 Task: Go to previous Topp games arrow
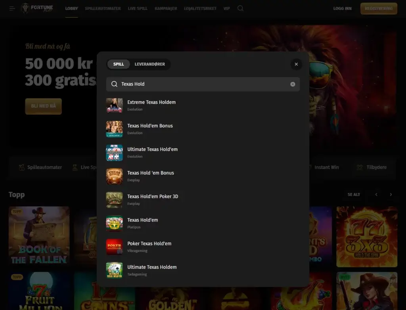tap(376, 195)
